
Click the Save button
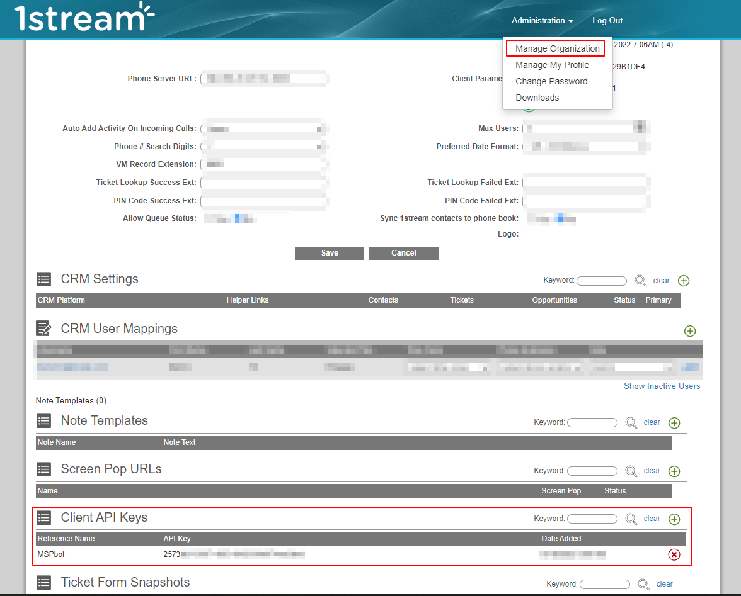[329, 253]
